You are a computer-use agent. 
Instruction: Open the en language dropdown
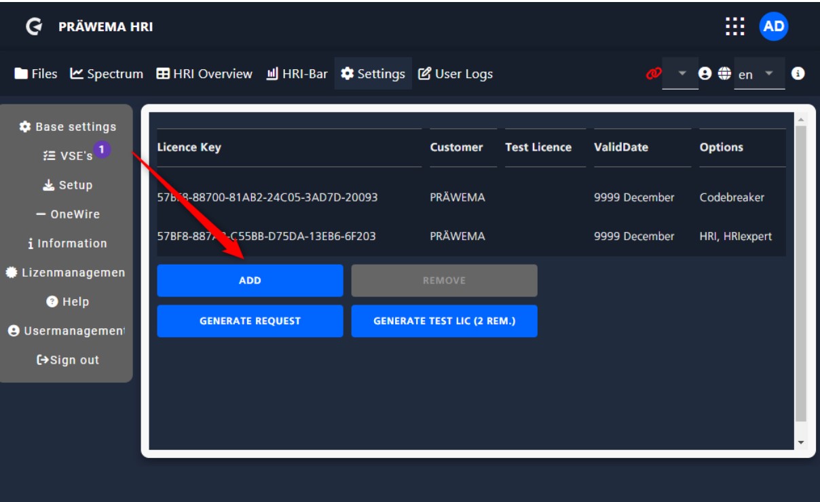(759, 74)
